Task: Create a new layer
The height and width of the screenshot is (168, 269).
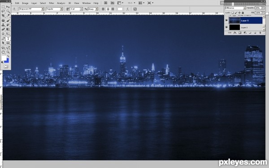Action: [x=255, y=33]
